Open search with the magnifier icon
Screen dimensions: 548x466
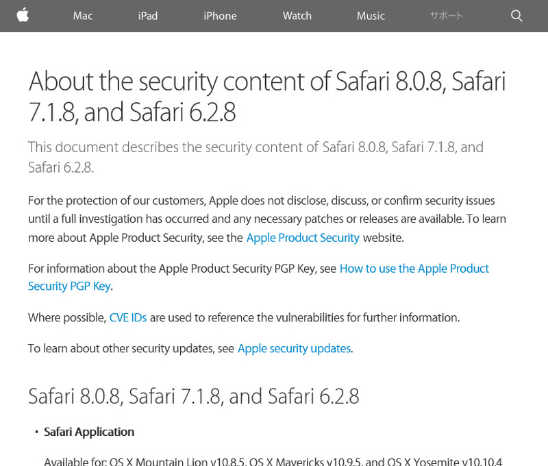516,16
